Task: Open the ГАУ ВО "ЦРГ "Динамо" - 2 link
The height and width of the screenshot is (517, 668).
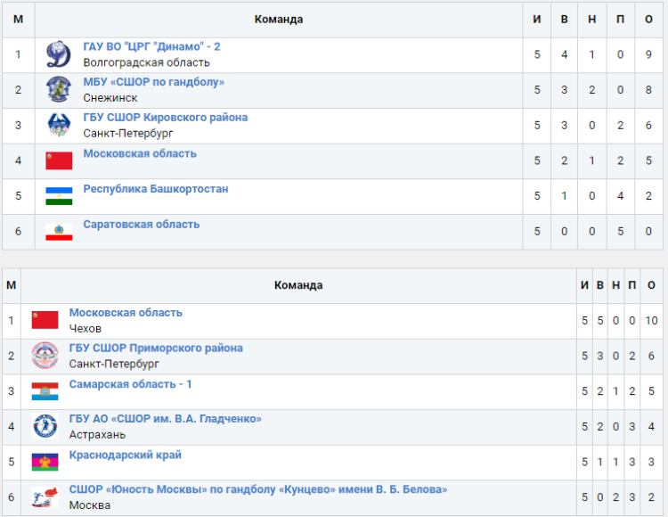Action: (x=151, y=46)
